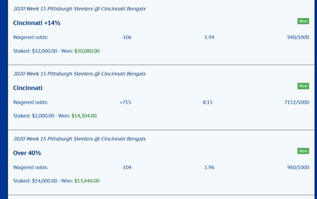The image size is (317, 199).
Task: Click the 960/1000 fractional odds value
Action: pyautogui.click(x=298, y=167)
